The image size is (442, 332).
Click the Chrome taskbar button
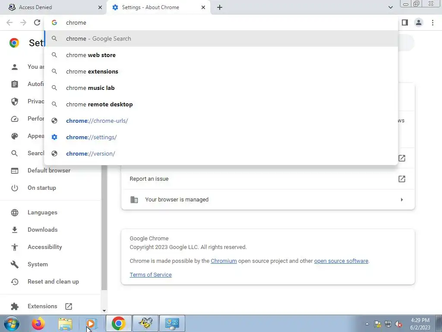pyautogui.click(x=119, y=323)
